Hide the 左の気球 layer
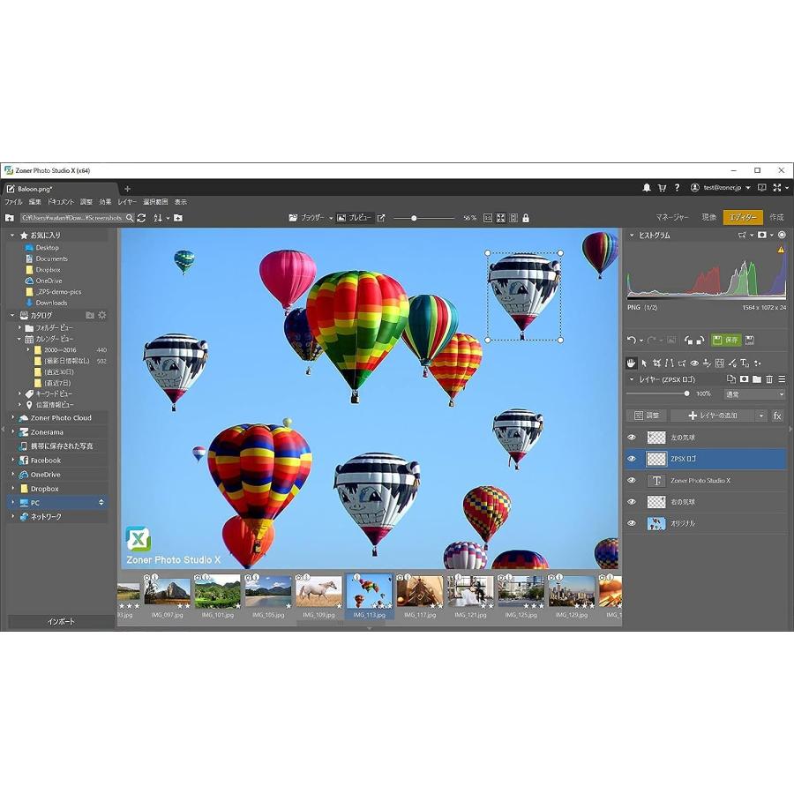Image resolution: width=794 pixels, height=794 pixels. pos(632,437)
